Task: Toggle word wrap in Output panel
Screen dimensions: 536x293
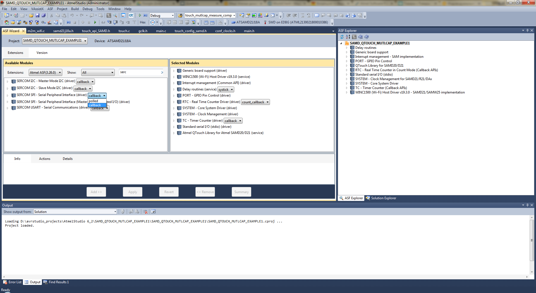Action: (153, 212)
